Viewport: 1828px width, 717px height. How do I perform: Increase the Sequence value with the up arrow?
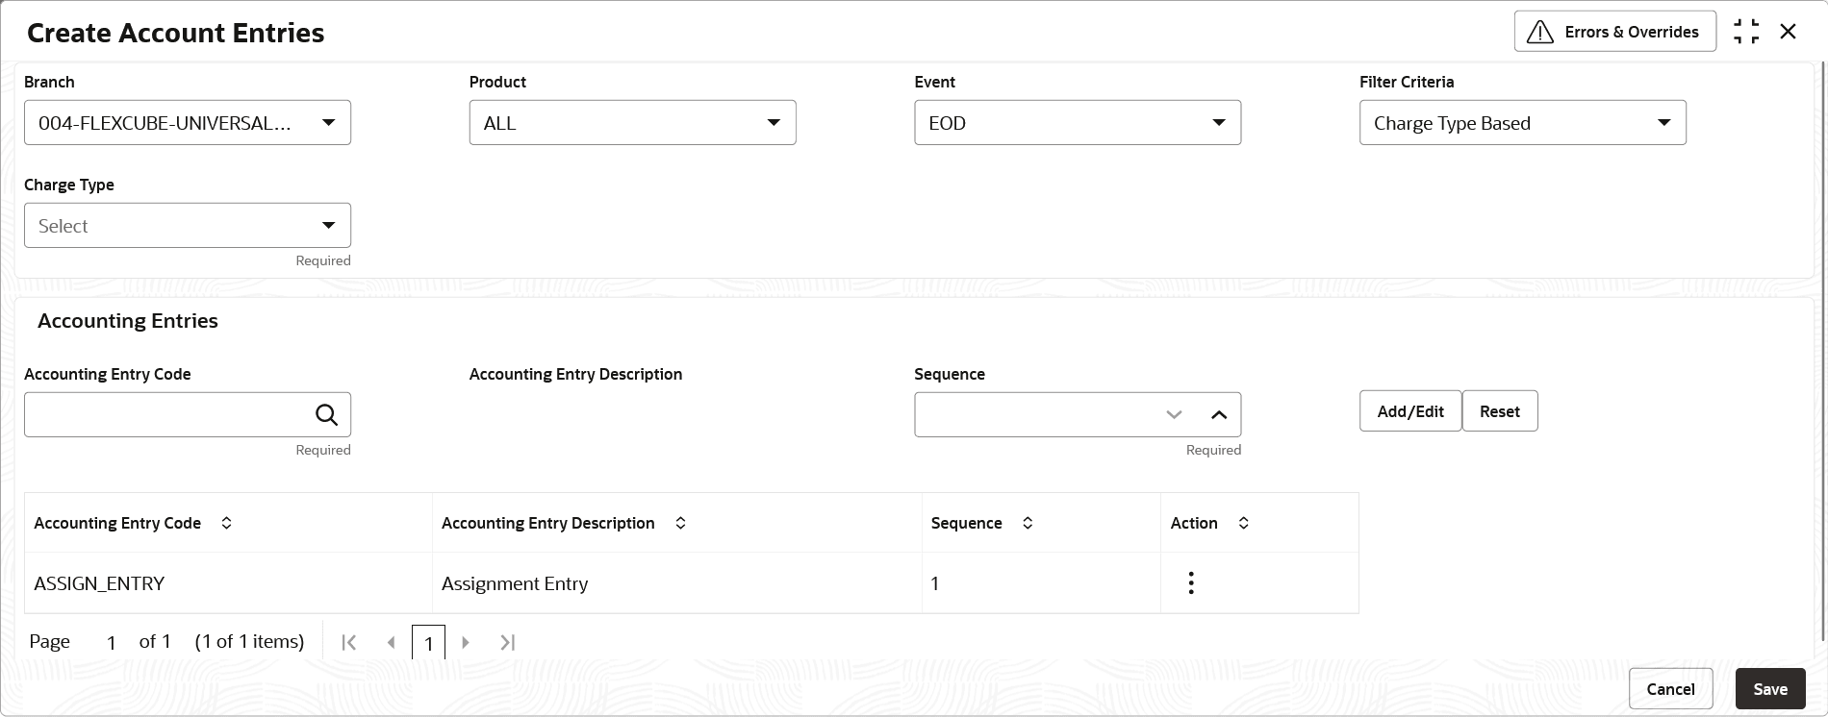click(x=1219, y=415)
